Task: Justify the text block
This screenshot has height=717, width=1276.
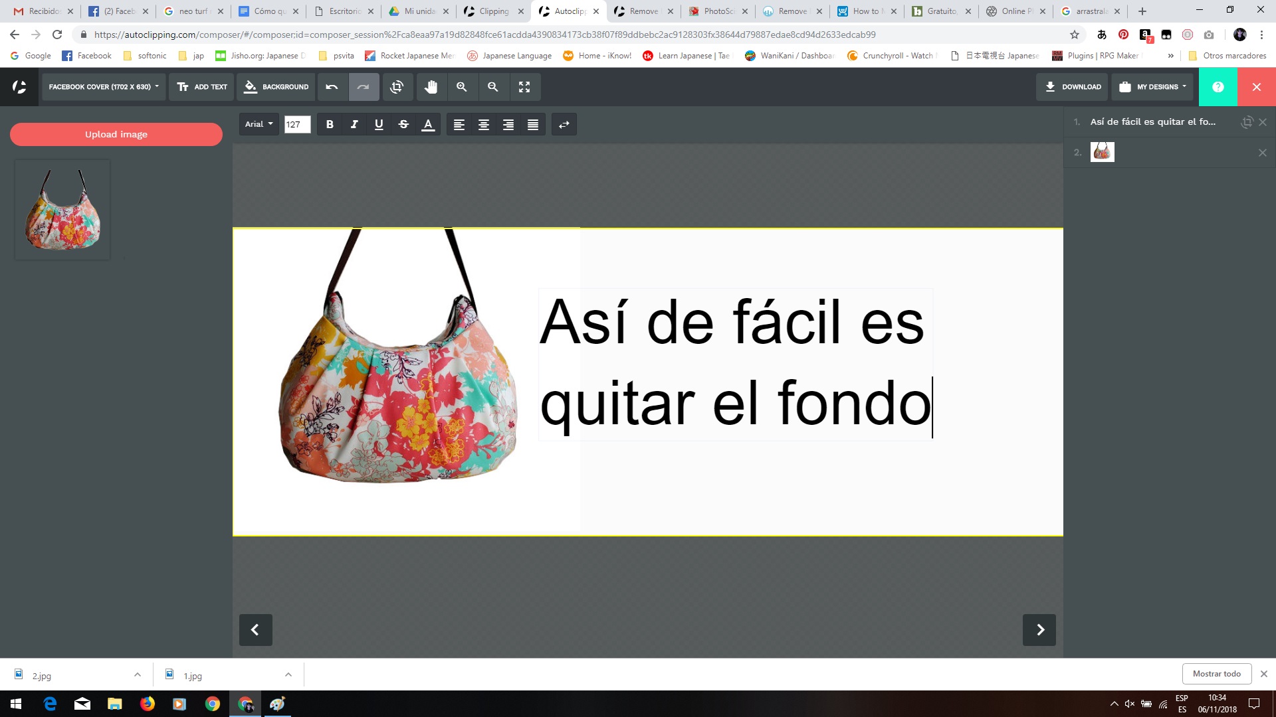Action: 532,124
